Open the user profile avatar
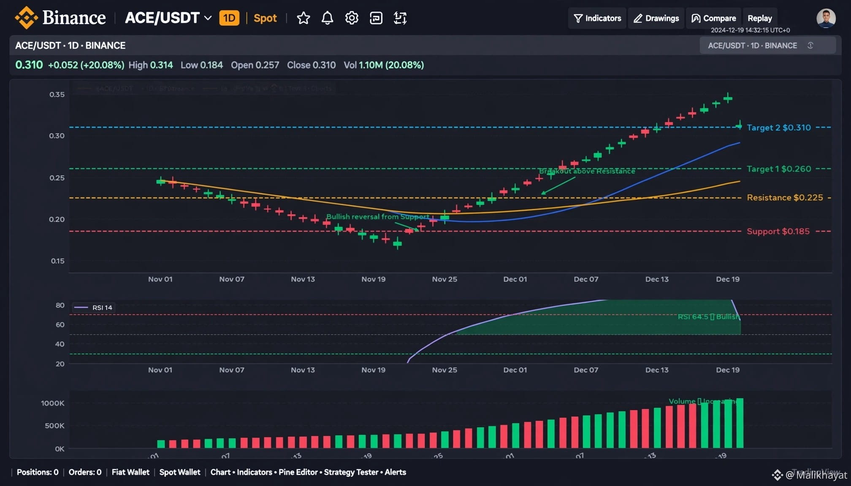 (826, 18)
